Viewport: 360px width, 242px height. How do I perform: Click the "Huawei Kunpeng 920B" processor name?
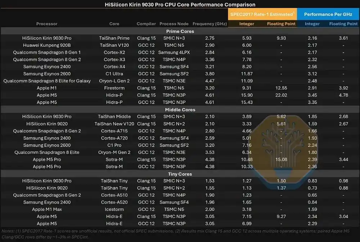47,45
